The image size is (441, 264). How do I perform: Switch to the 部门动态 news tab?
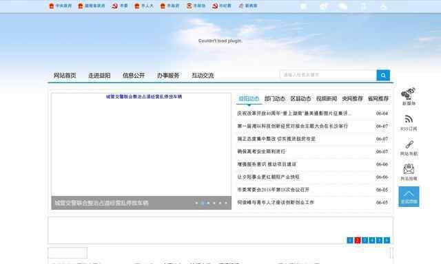click(x=275, y=98)
